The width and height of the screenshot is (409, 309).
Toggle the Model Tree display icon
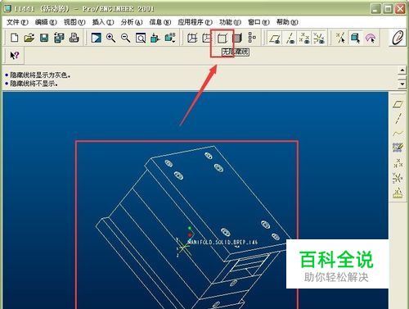pyautogui.click(x=252, y=38)
